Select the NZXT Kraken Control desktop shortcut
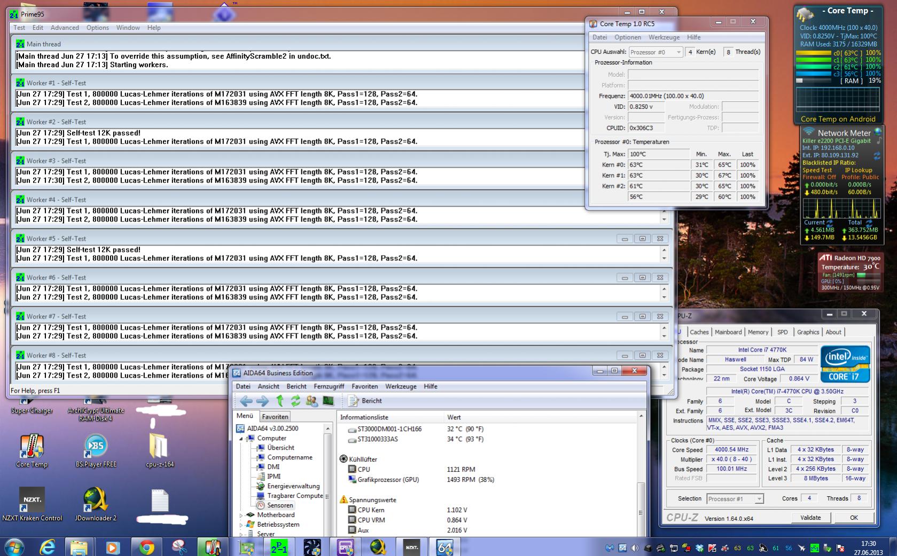 click(x=32, y=504)
